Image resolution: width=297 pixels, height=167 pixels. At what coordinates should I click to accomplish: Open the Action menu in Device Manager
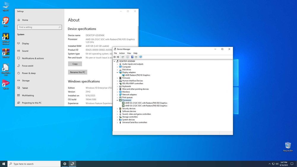(x=122, y=53)
